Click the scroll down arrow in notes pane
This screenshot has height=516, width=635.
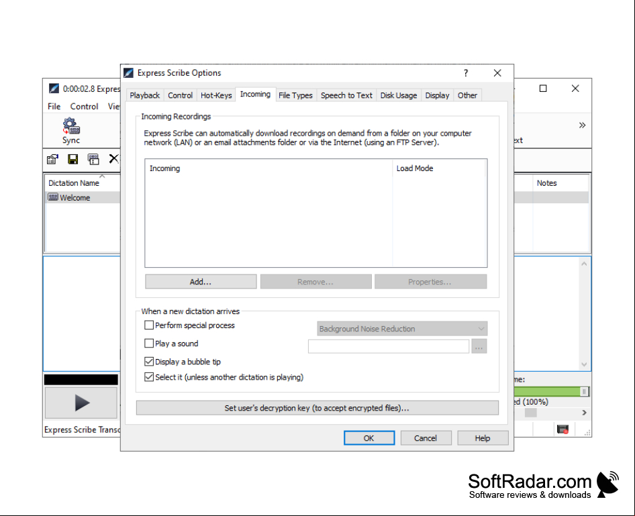584,364
